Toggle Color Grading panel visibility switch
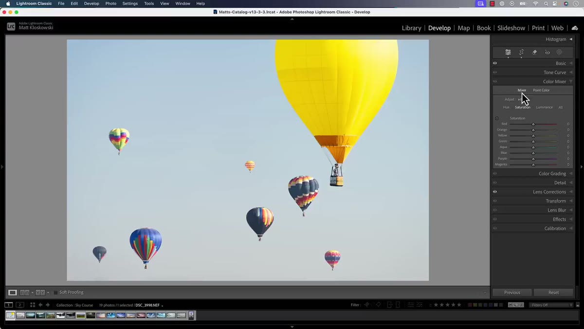 point(495,174)
